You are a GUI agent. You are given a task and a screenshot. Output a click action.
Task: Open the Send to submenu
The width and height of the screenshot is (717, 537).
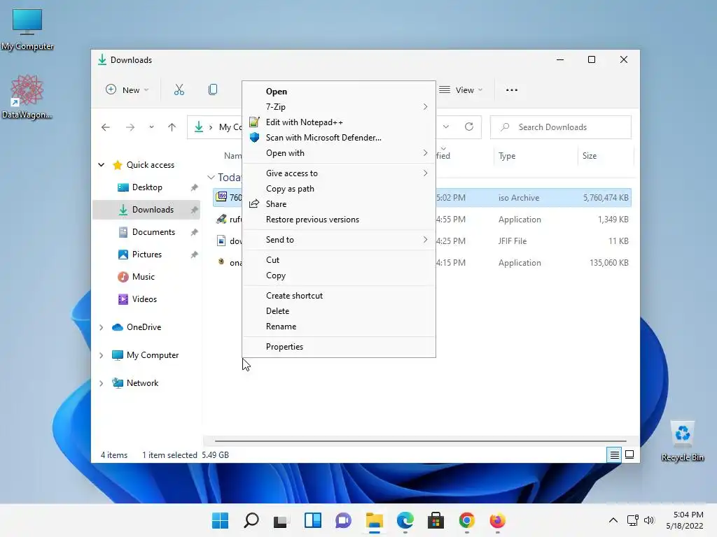[339, 240]
